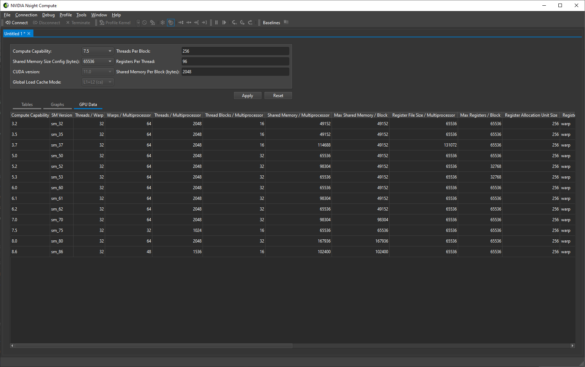
Task: Click the pause icon in the toolbar
Action: click(216, 22)
